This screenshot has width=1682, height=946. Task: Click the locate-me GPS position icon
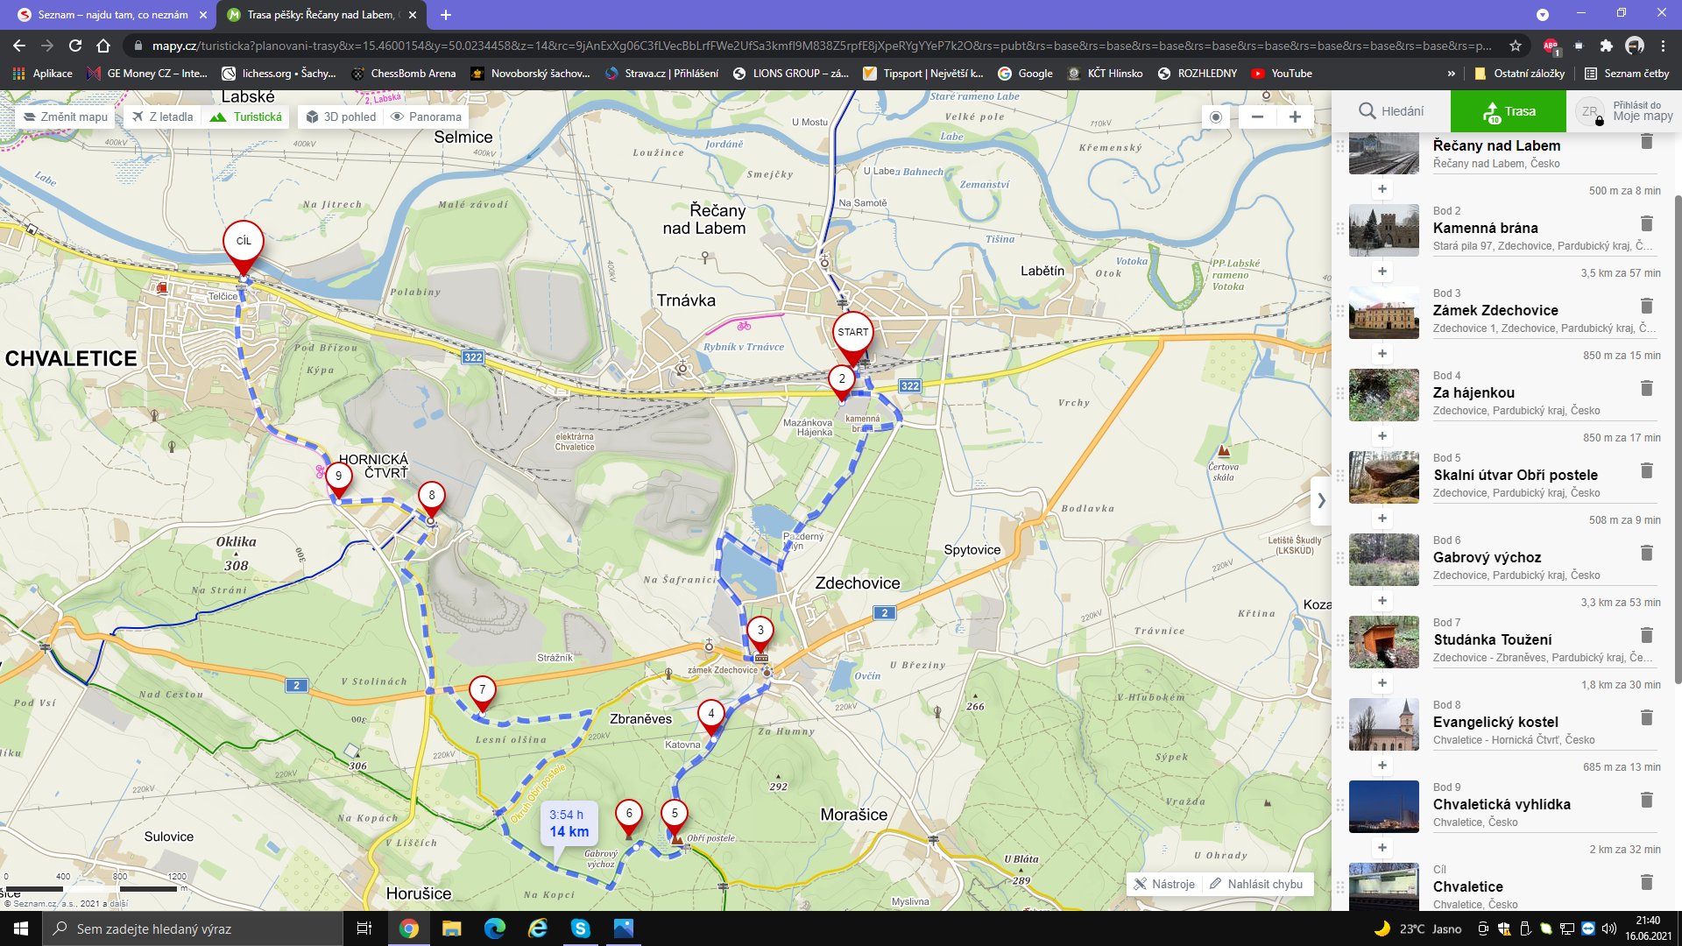[x=1216, y=117]
